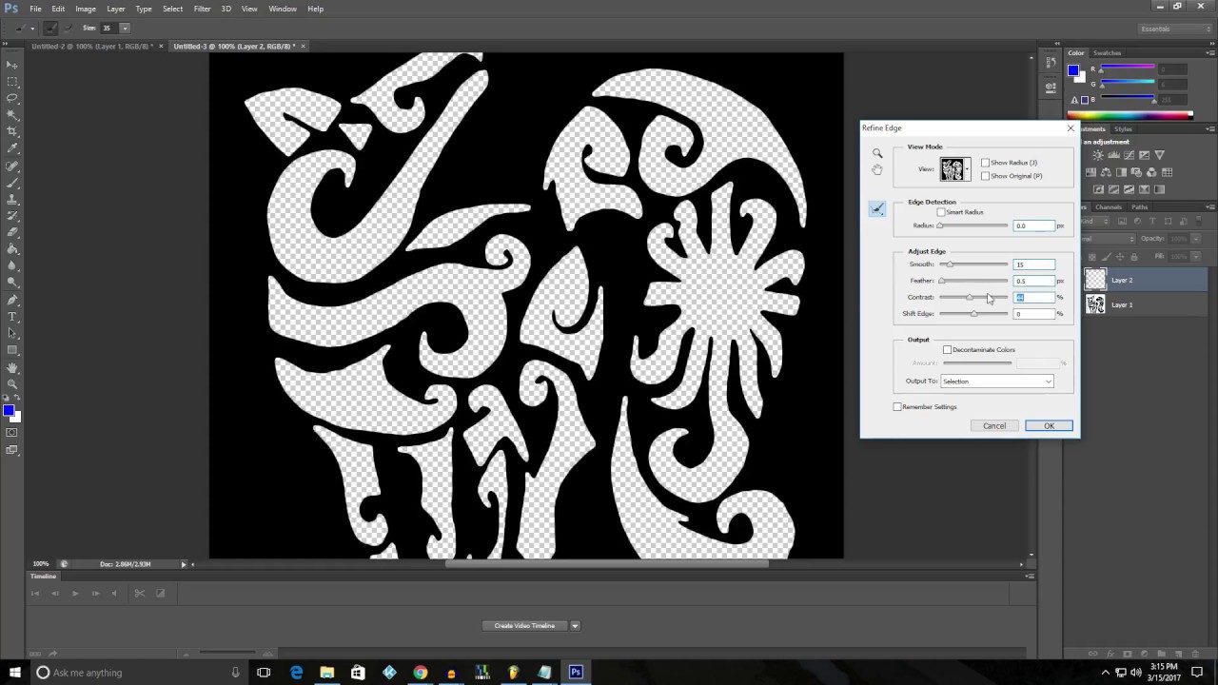1218x685 pixels.
Task: Switch to the Paths tab
Action: pyautogui.click(x=1139, y=207)
